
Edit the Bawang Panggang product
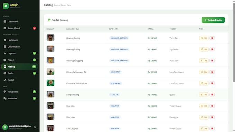coord(204,61)
